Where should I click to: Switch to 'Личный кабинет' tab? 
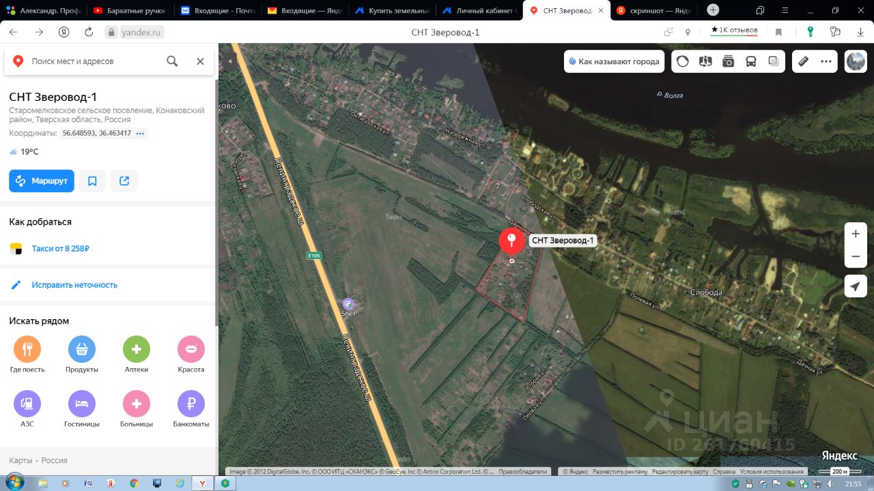[479, 10]
